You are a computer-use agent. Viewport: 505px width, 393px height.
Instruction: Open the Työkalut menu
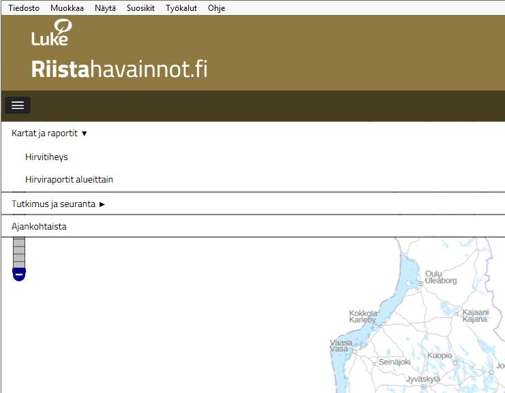(181, 8)
